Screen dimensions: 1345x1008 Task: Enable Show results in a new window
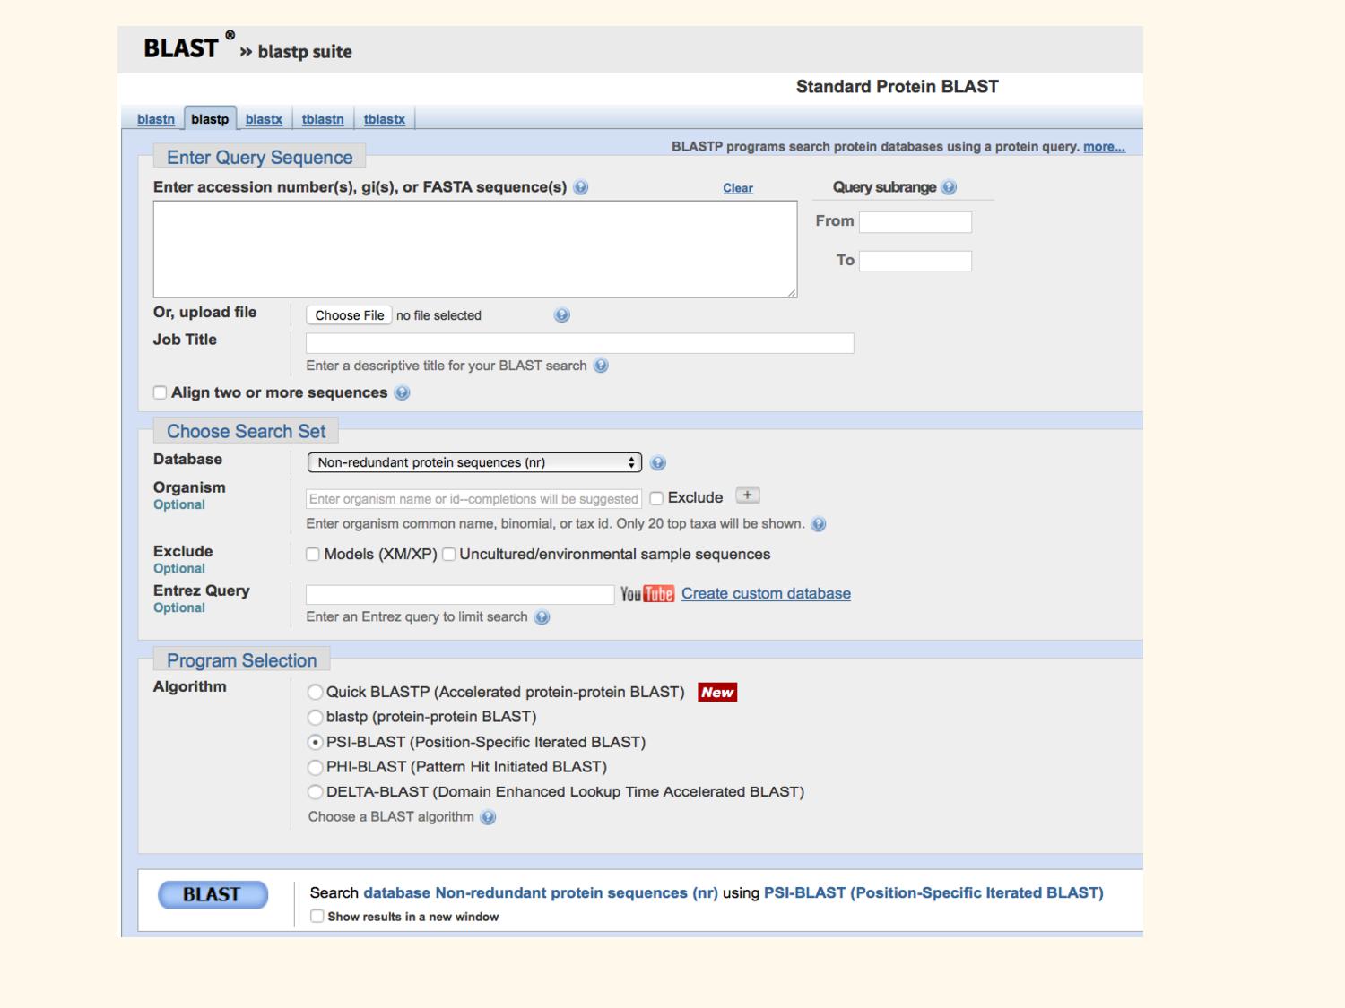[x=317, y=916]
